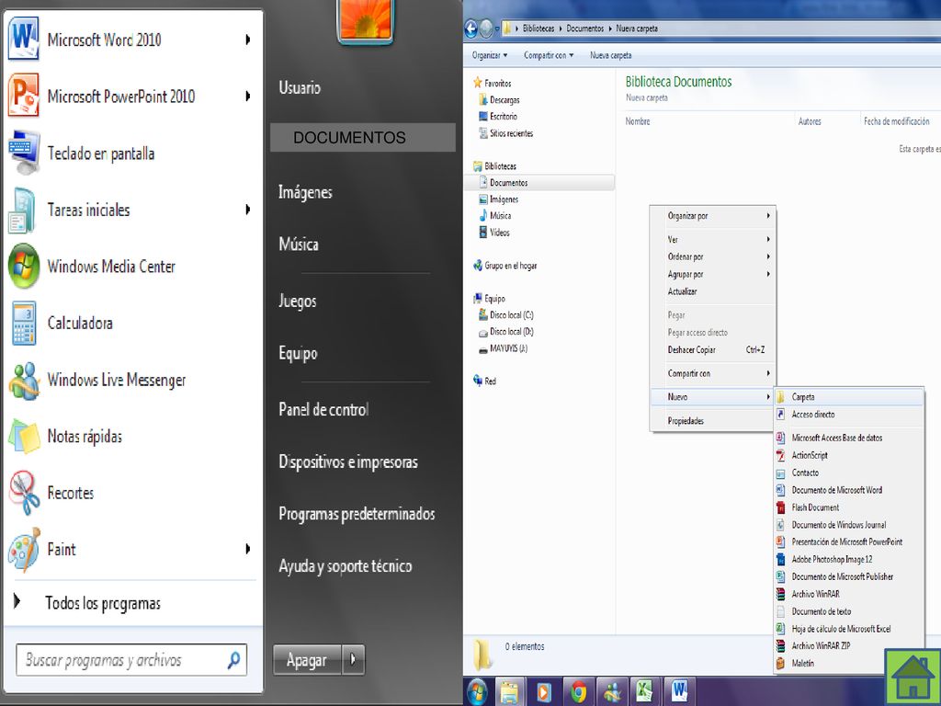941x706 pixels.
Task: Open Windows Explorer taskbar icon
Action: click(509, 691)
